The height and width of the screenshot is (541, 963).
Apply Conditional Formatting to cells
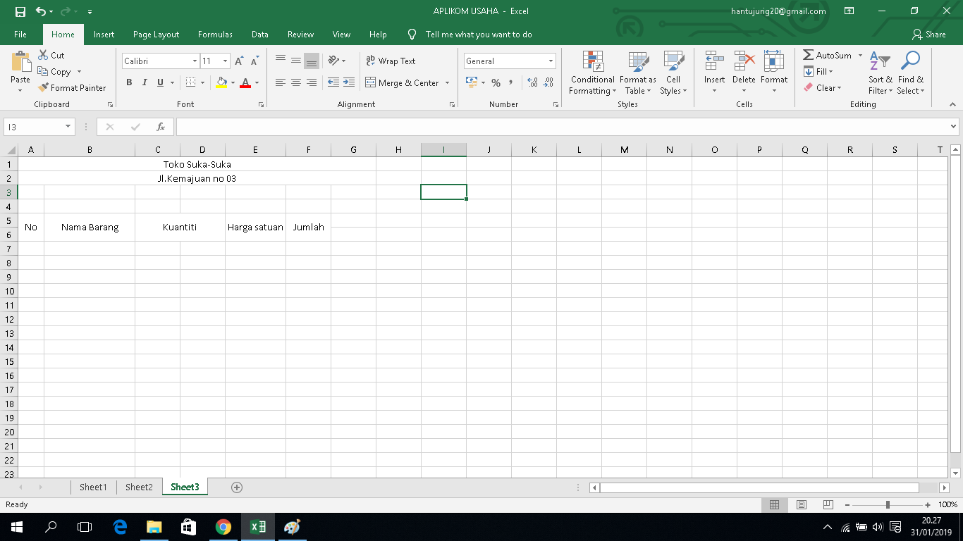(x=591, y=74)
